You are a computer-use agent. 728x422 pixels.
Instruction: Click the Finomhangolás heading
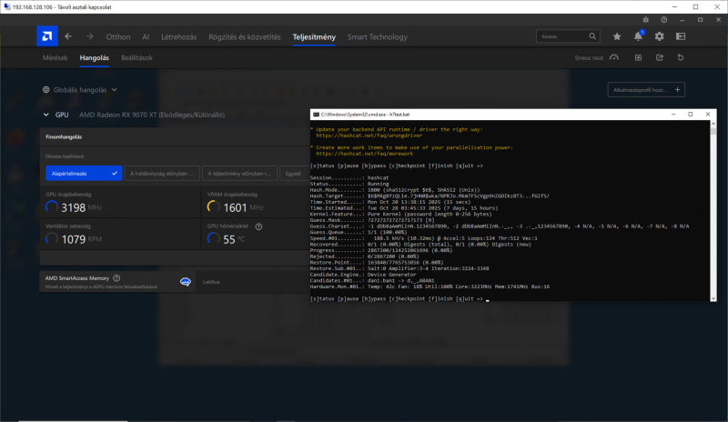click(x=64, y=137)
